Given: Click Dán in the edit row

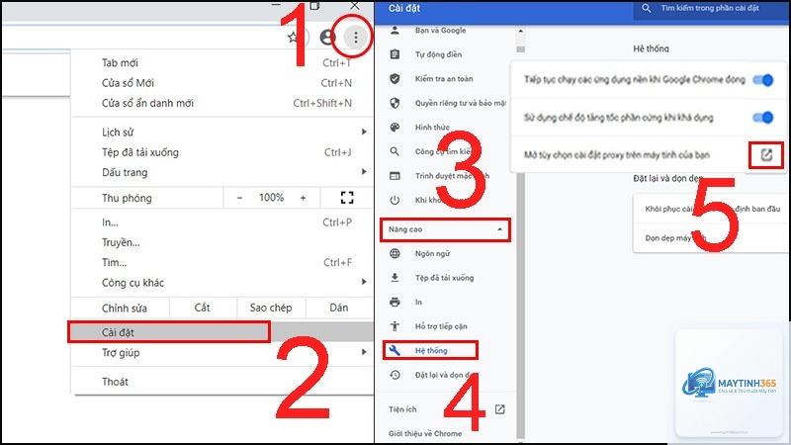Looking at the screenshot, I should tap(339, 308).
